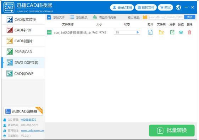The width and height of the screenshot is (199, 140).
Task: Open the CAD转图片 section
Action: click(23, 41)
